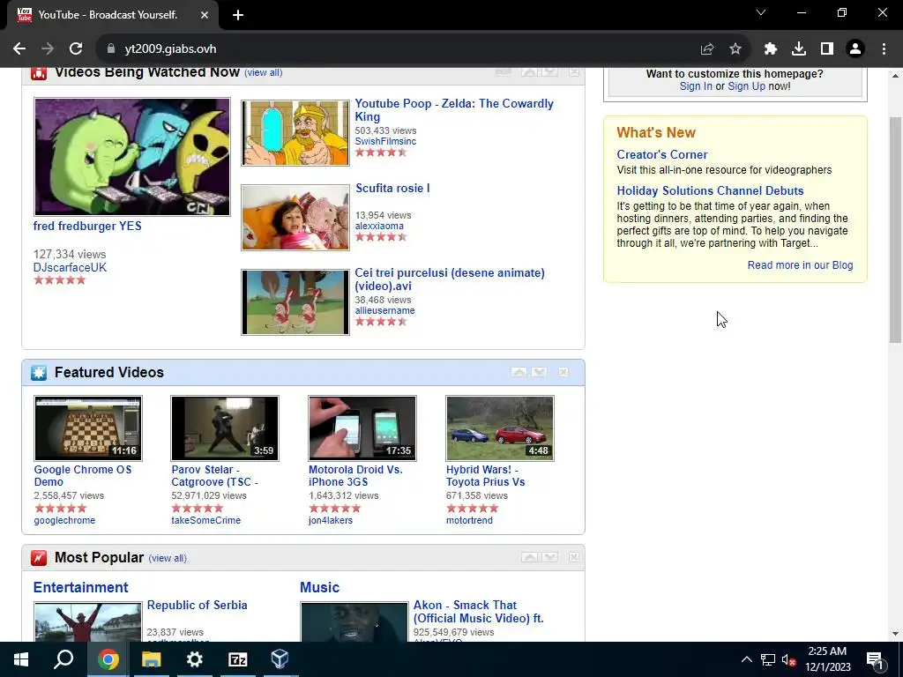Open Google Chrome OS Demo thumbnail
Screen dimensions: 903x677
click(87, 428)
